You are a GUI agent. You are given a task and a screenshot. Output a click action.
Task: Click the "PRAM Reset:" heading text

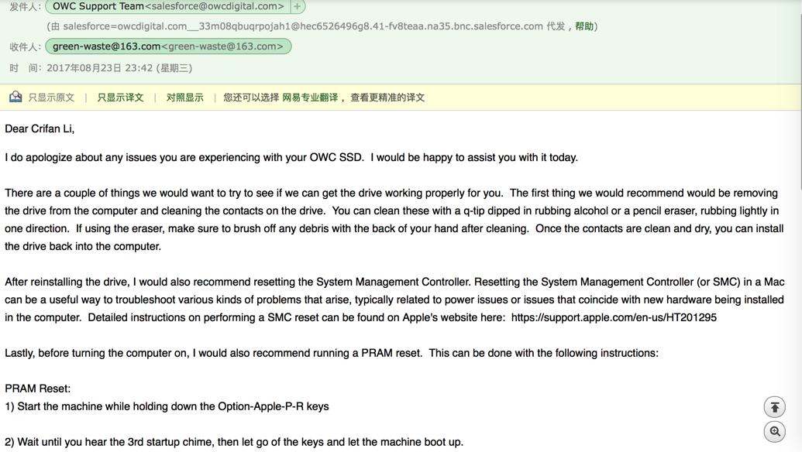point(38,389)
